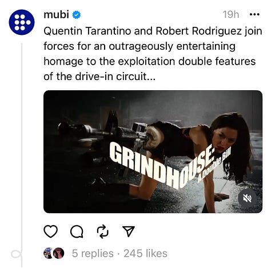This screenshot has height=268, width=271.
Task: Click the blue verified badge next to mubi
Action: point(76,15)
